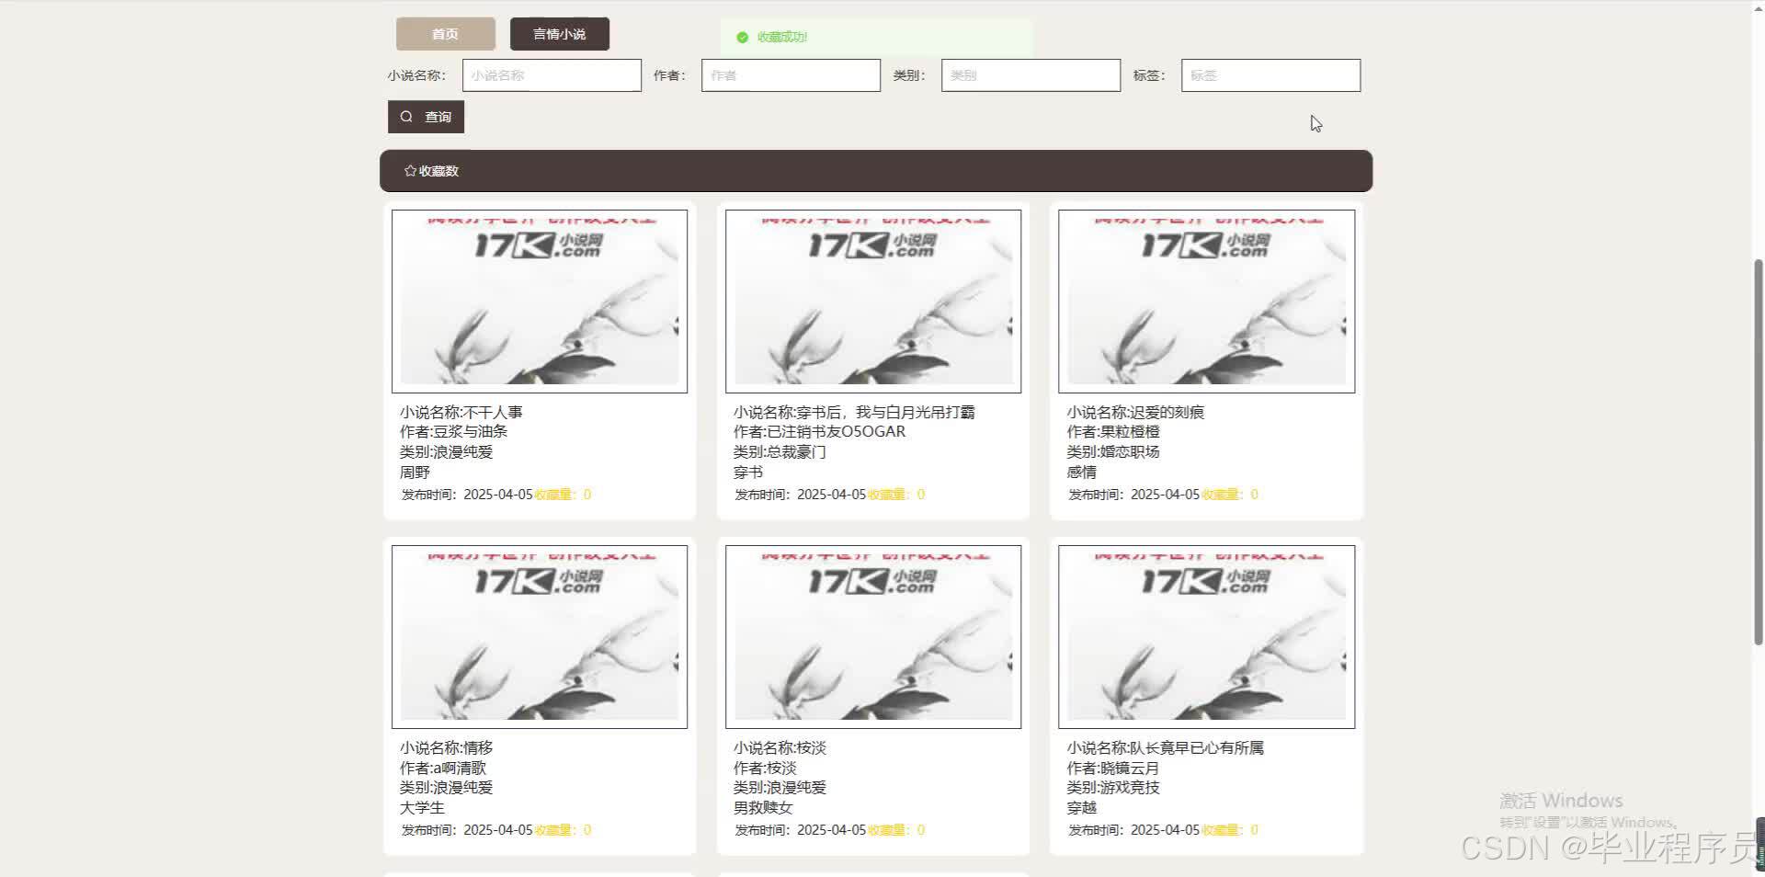Click the magnifier icon on 查询 button
Screen dimensions: 1765x877
point(407,117)
